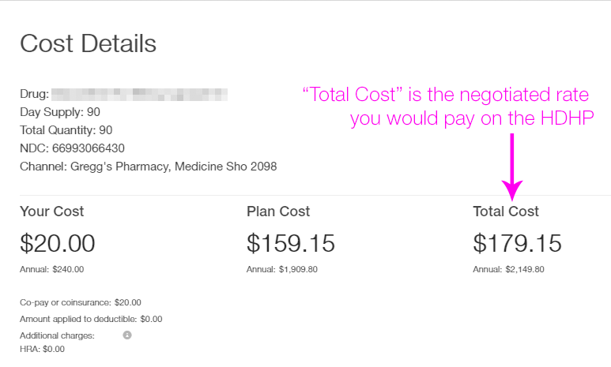Click the magenta arrow annotation
The width and height of the screenshot is (611, 367).
512,167
